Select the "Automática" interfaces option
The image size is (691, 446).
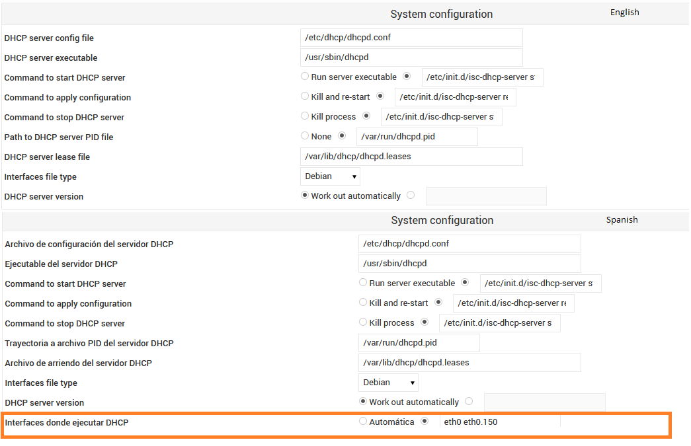(362, 421)
